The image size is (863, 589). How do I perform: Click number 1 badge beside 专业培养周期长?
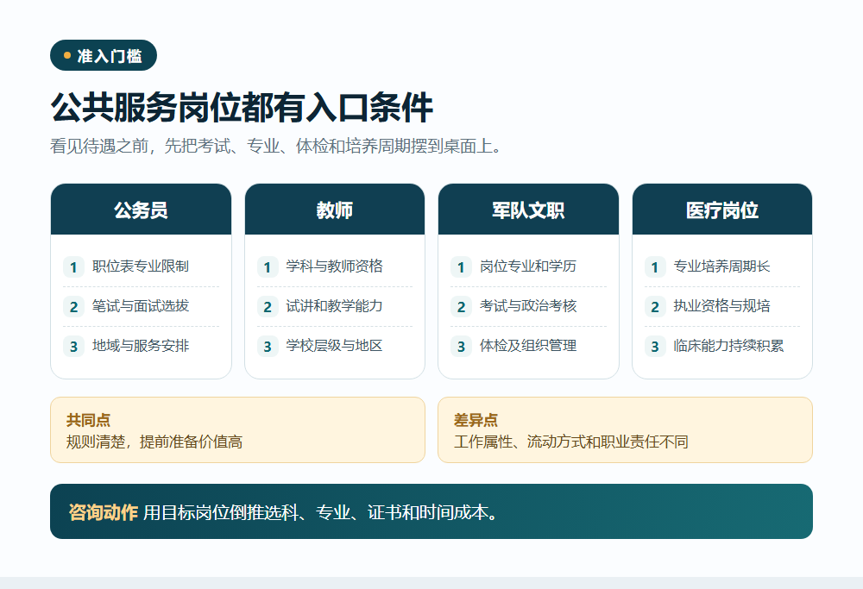pos(655,267)
